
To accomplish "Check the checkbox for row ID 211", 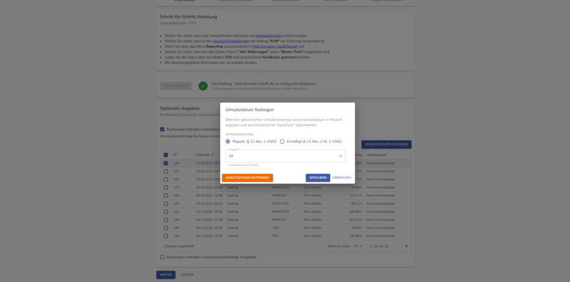I will (x=166, y=211).
